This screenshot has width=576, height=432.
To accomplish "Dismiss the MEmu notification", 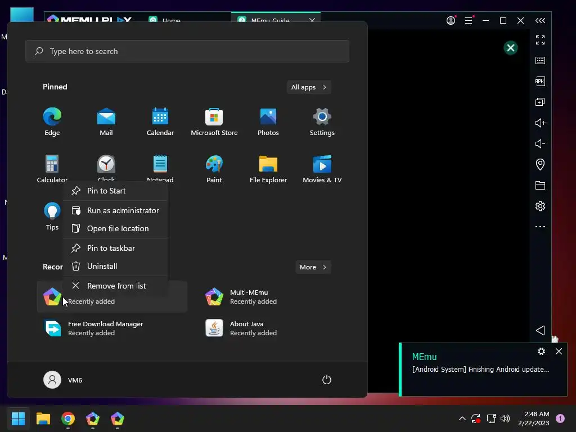I will [x=559, y=352].
